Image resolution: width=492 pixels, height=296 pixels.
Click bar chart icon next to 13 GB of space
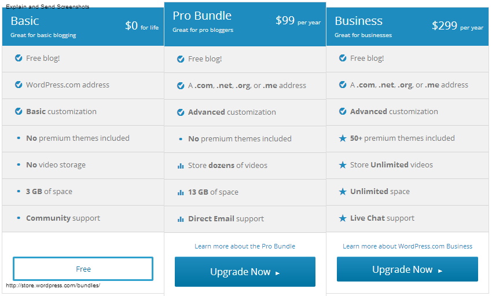click(x=181, y=192)
